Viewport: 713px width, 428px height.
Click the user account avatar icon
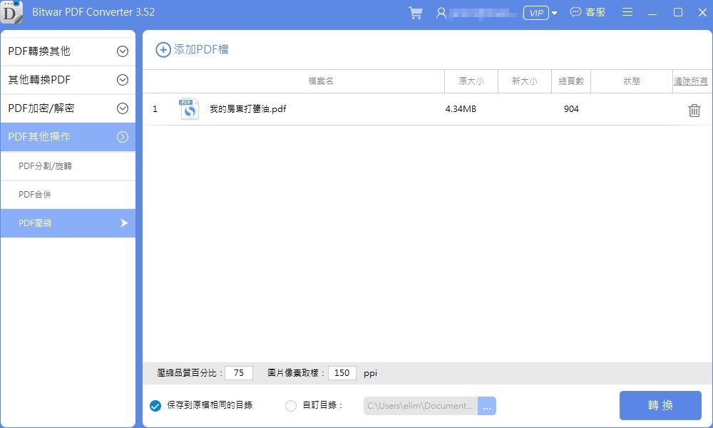pos(441,13)
